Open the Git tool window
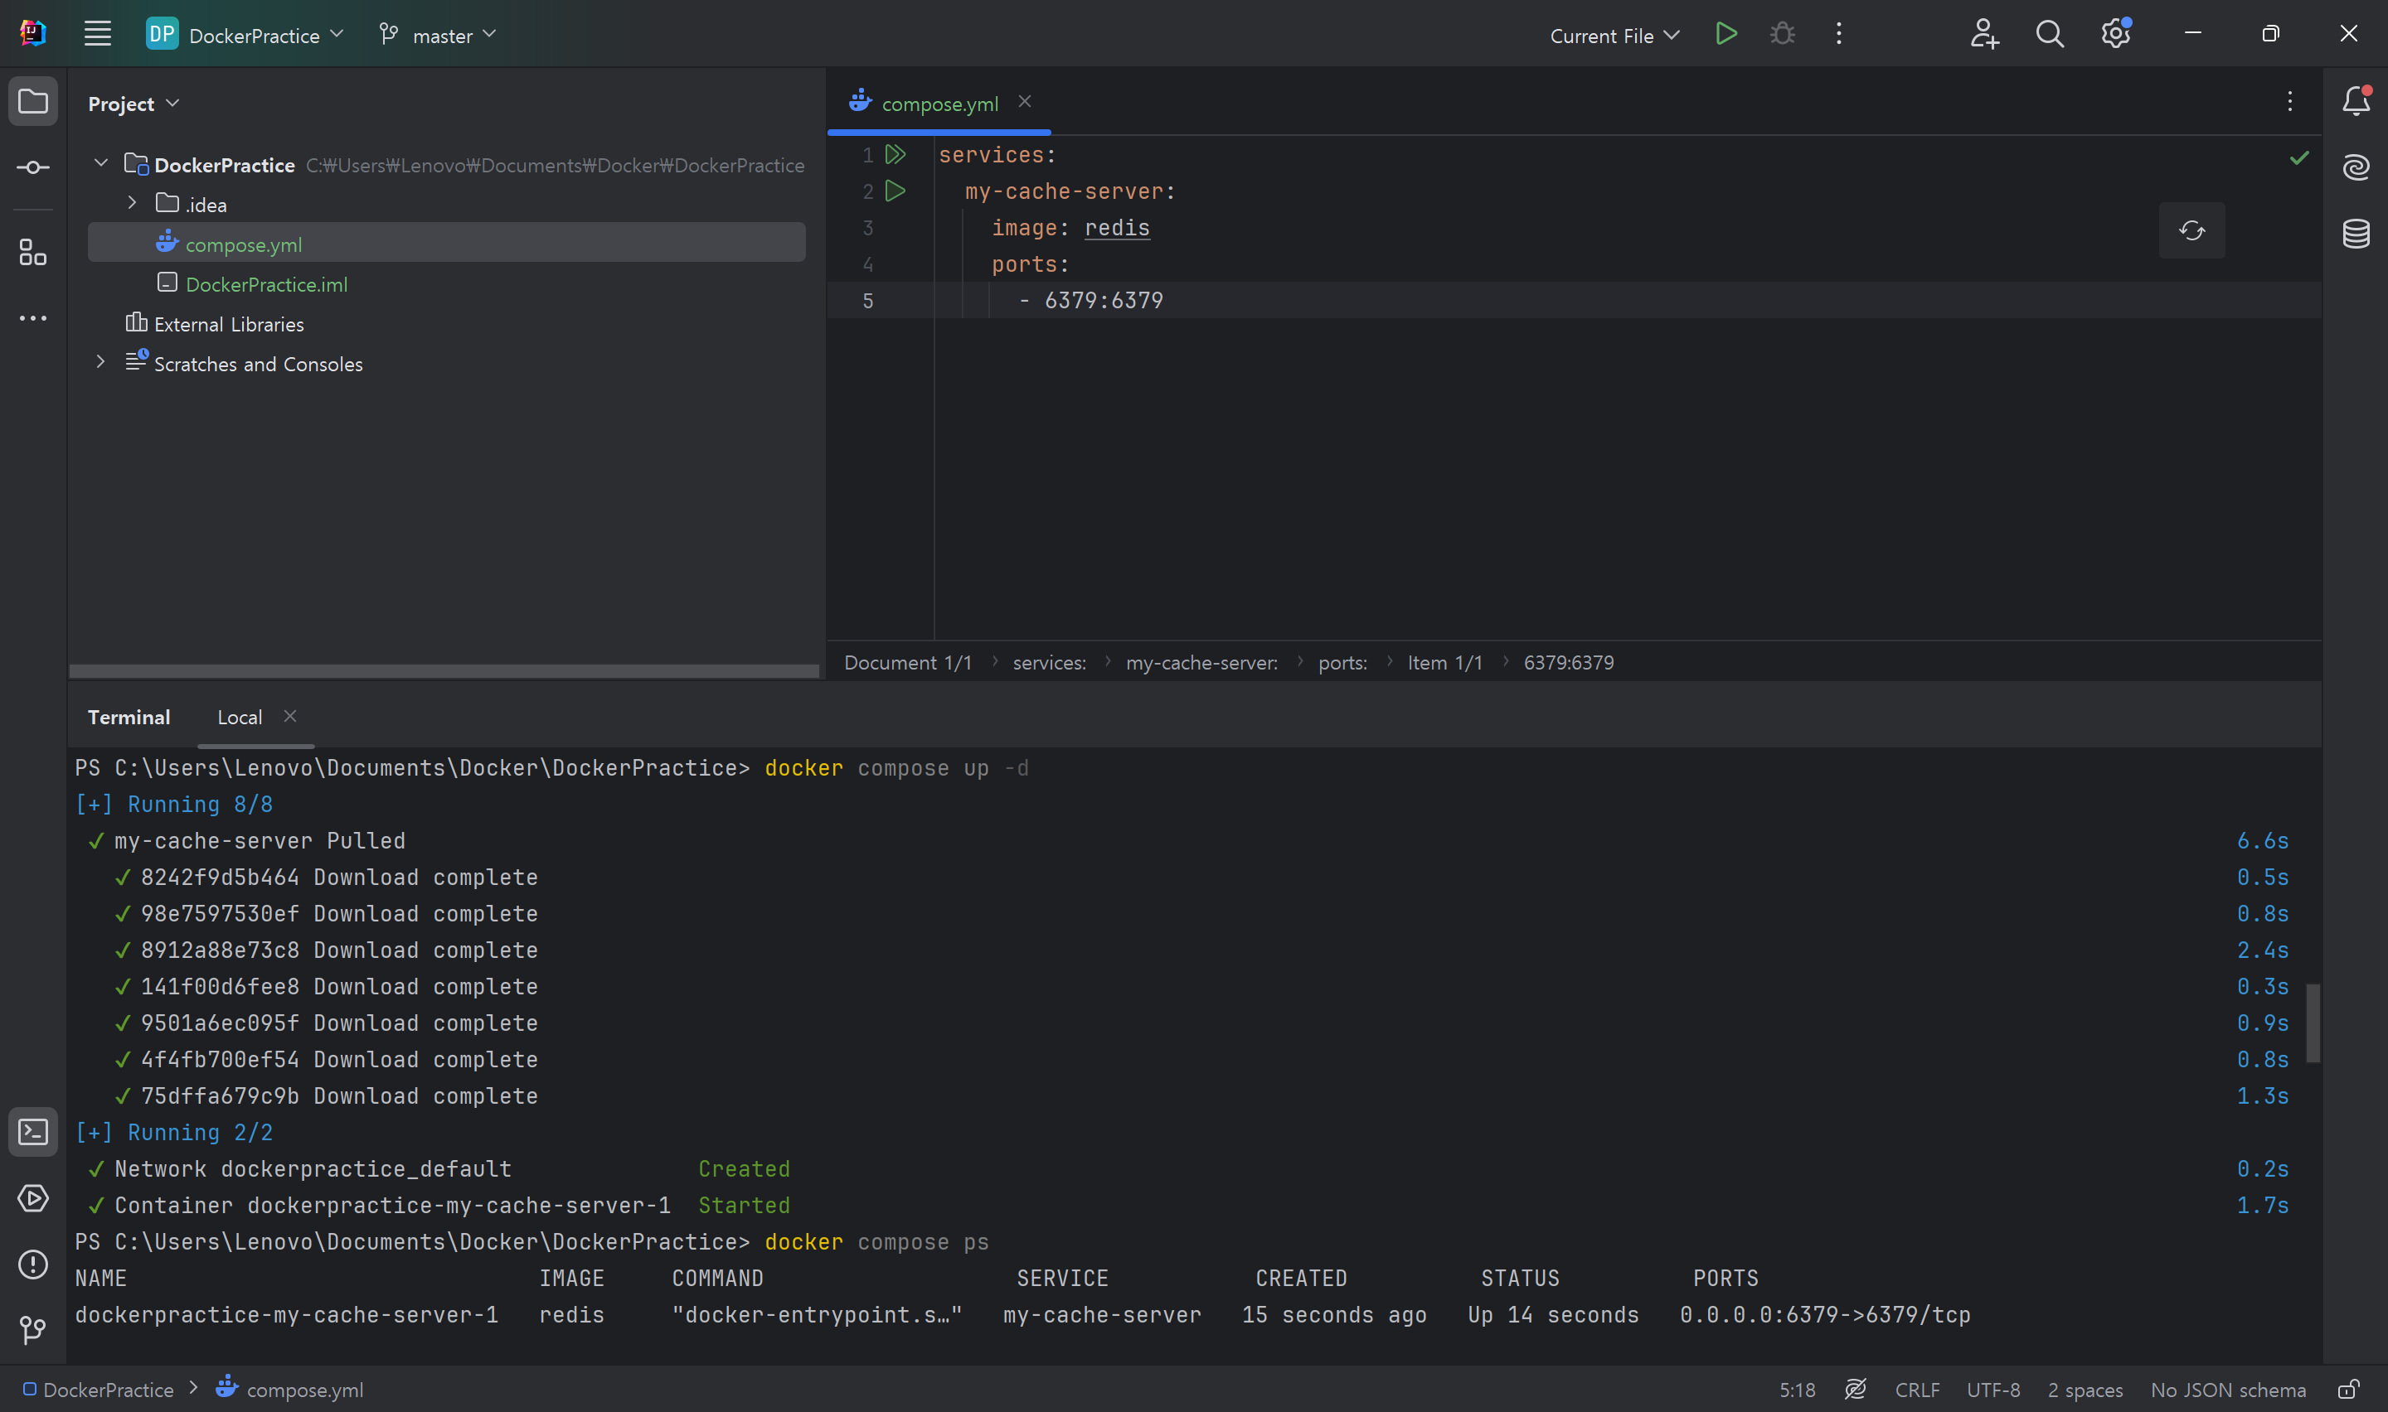 (33, 1330)
